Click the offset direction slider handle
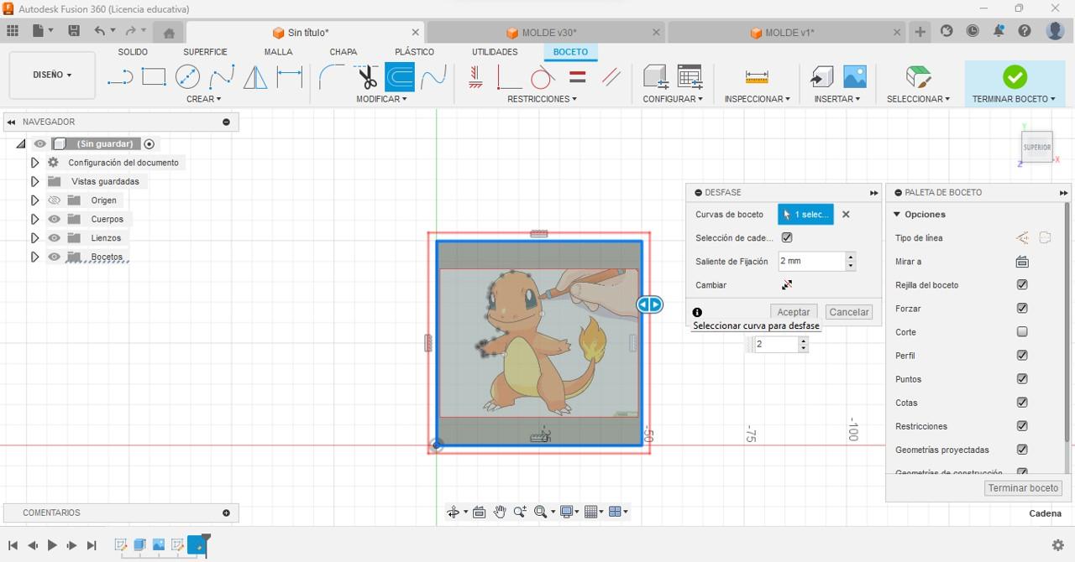 pos(649,304)
